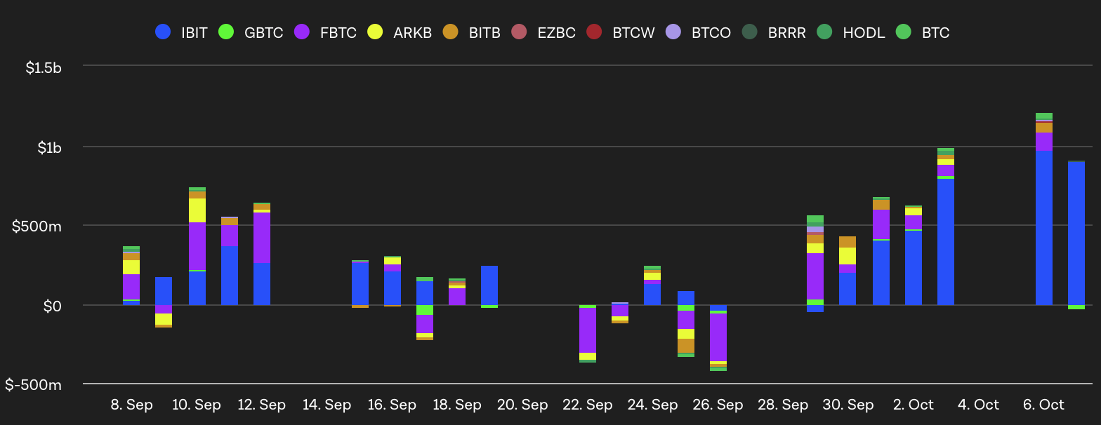
Task: Click the blue IBIT legend dot
Action: 163,32
